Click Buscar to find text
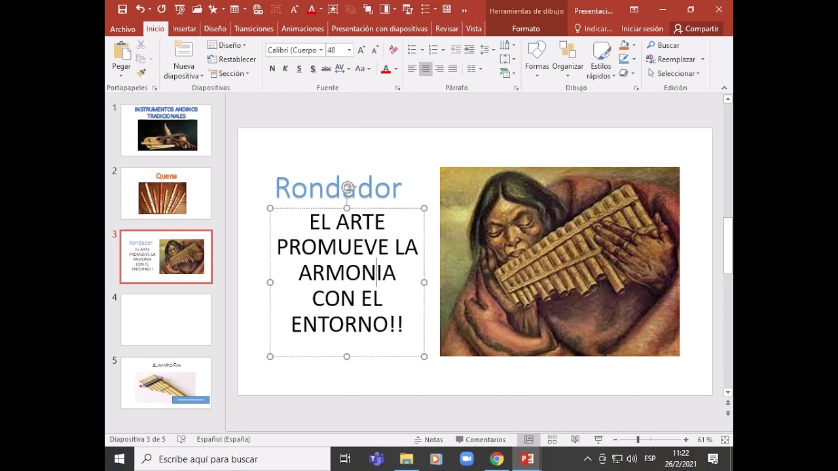The height and width of the screenshot is (471, 838). tap(663, 45)
